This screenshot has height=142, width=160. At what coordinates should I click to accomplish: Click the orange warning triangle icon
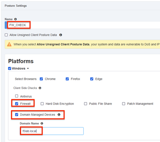[9, 44]
